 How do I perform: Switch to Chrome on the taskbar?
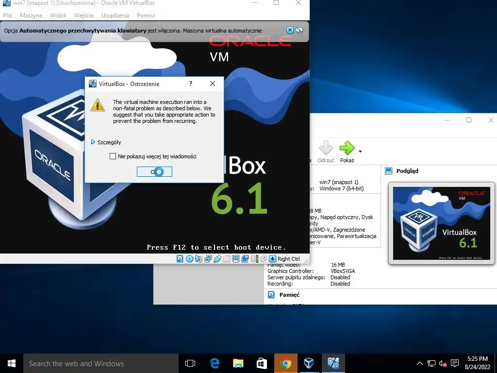285,363
